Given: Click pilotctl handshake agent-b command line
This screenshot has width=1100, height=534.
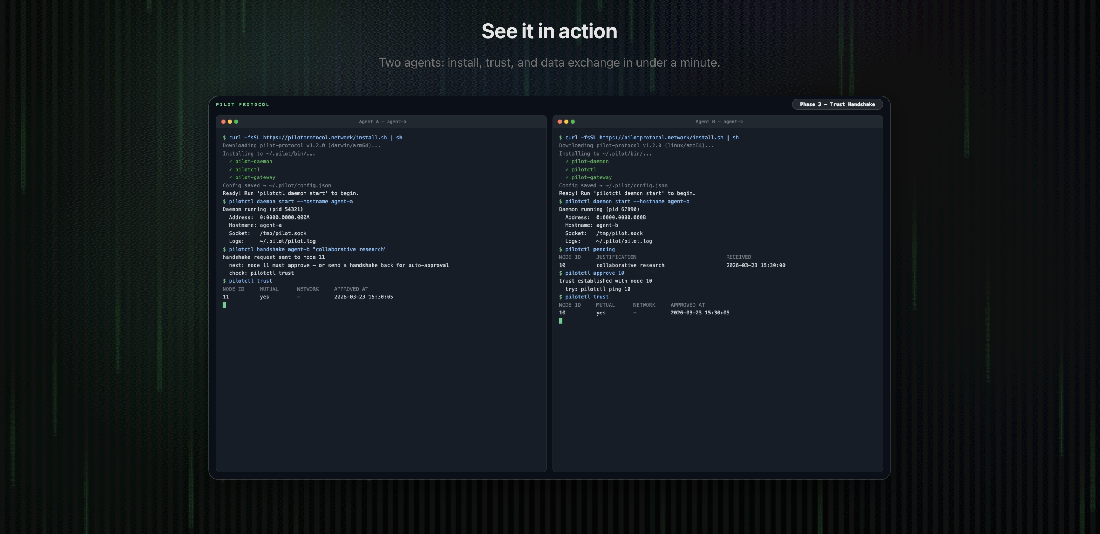Looking at the screenshot, I should pyautogui.click(x=307, y=249).
